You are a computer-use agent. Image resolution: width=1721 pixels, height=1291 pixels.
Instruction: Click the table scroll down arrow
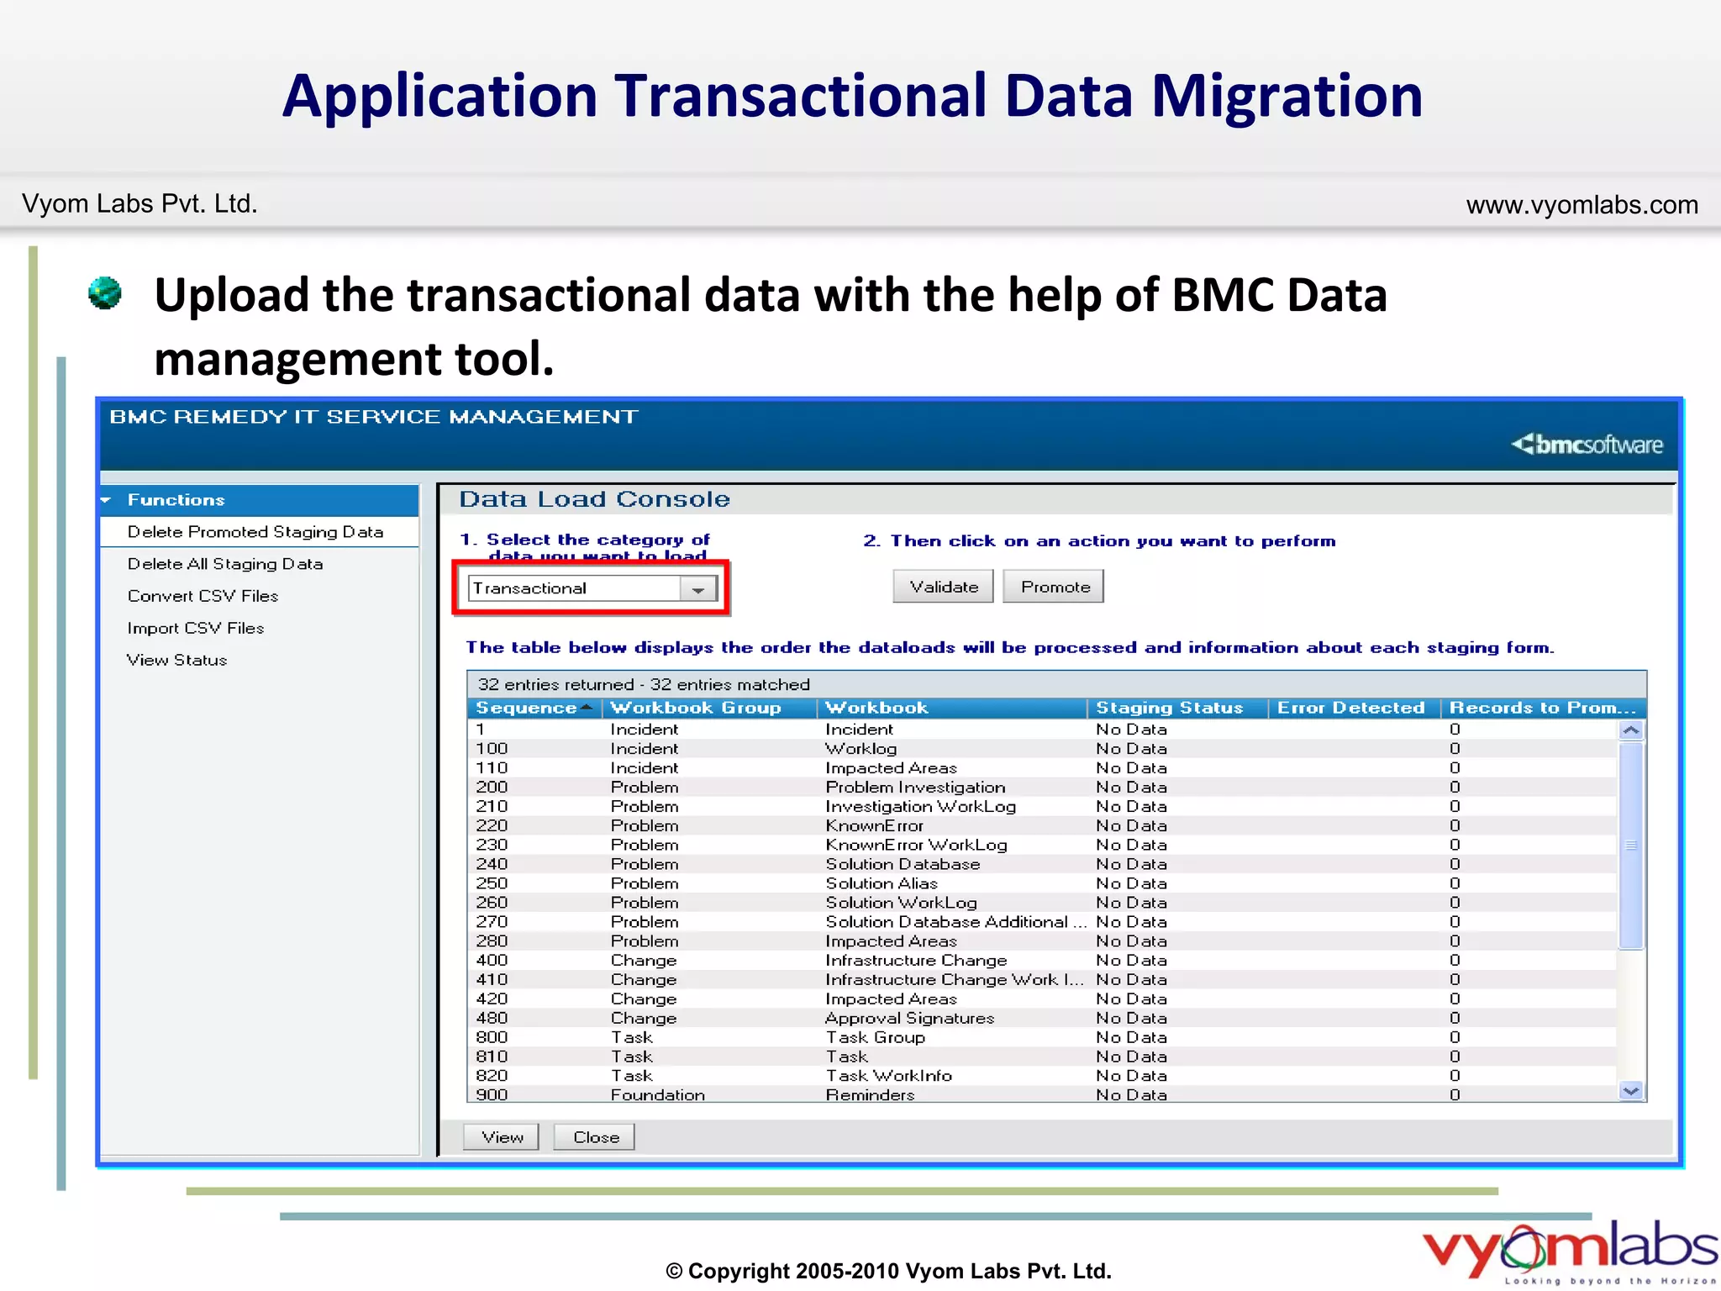pos(1631,1091)
